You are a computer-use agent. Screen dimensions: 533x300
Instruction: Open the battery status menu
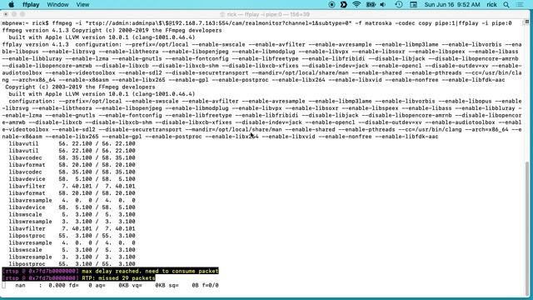tap(371, 4)
